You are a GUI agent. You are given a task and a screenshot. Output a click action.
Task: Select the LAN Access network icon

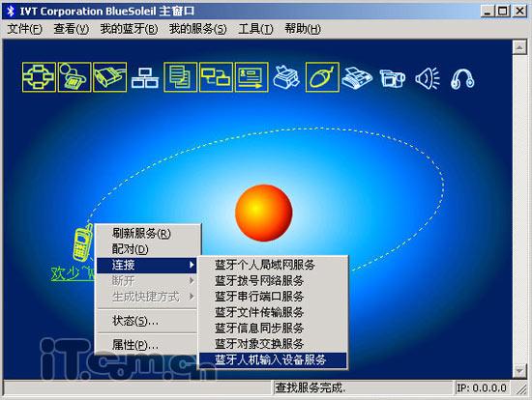145,78
